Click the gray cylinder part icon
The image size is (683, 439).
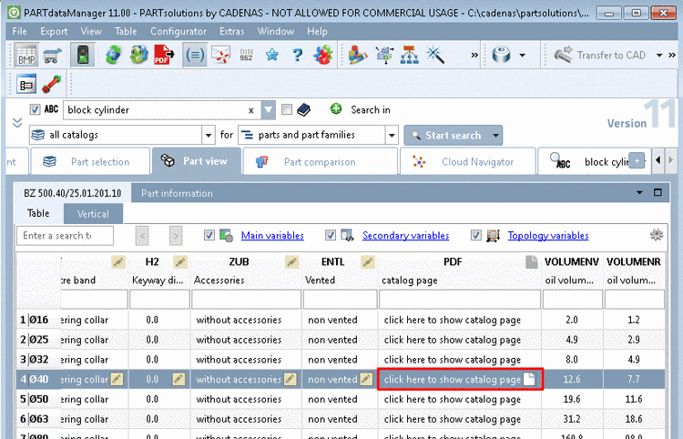tap(502, 56)
